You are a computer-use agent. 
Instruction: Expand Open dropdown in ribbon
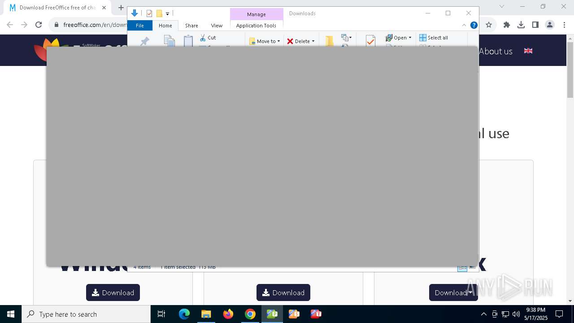410,38
